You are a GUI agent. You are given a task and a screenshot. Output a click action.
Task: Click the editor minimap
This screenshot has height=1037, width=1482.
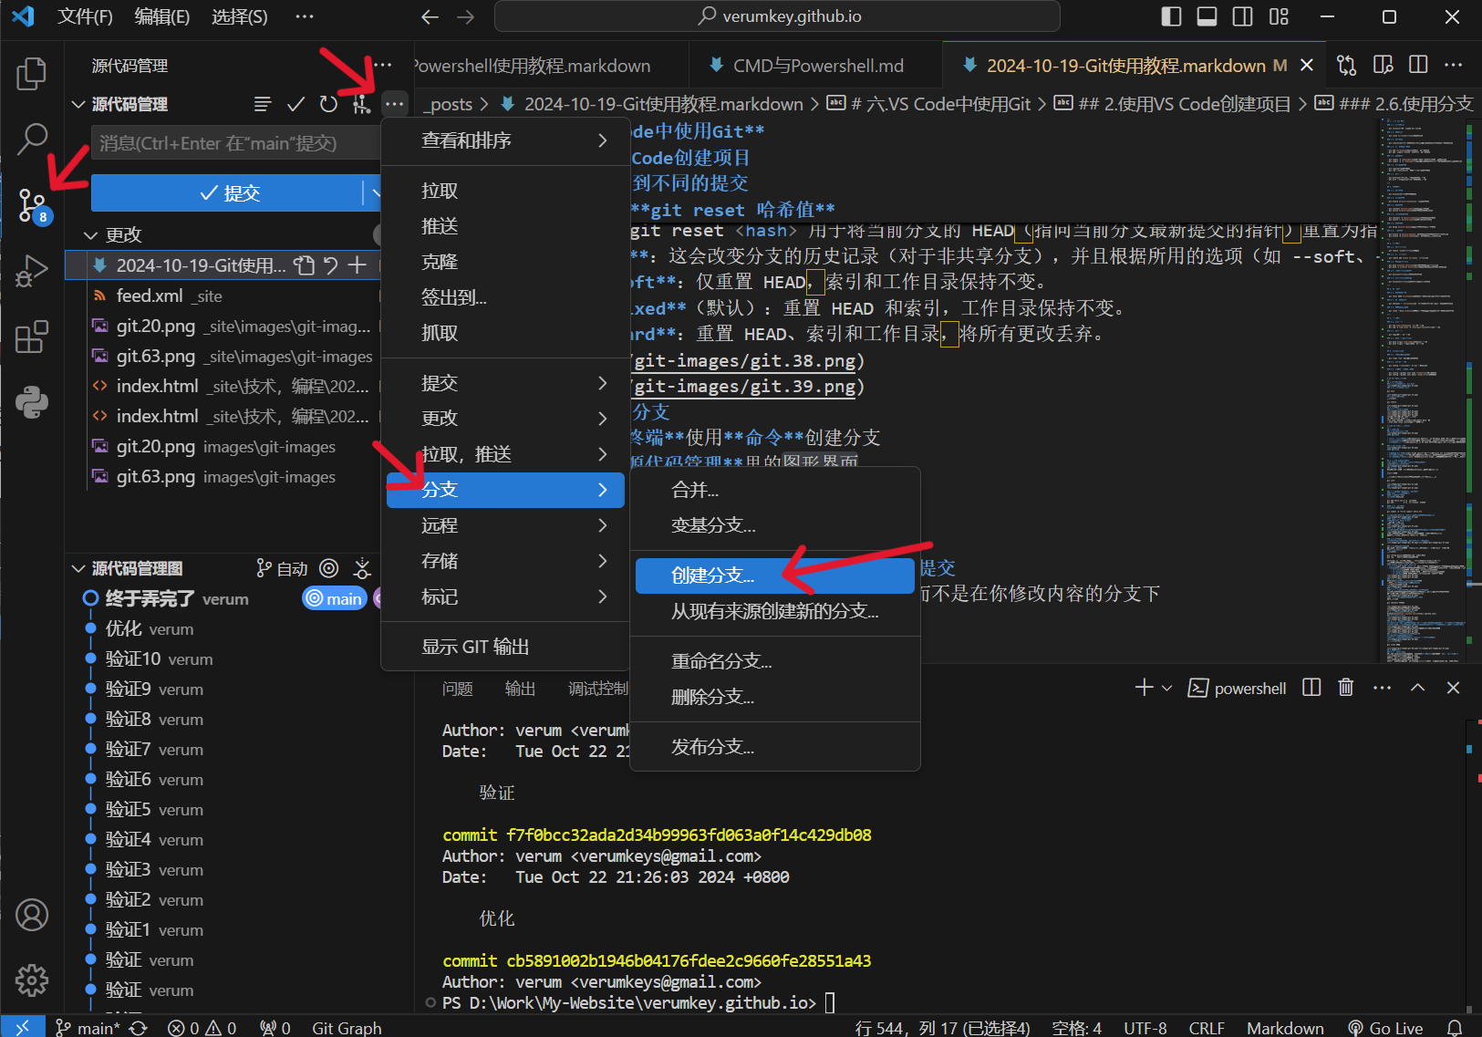click(1423, 390)
